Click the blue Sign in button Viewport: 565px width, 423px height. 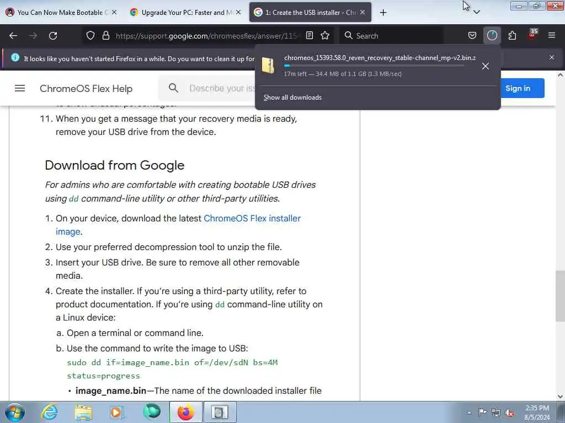[x=522, y=88]
